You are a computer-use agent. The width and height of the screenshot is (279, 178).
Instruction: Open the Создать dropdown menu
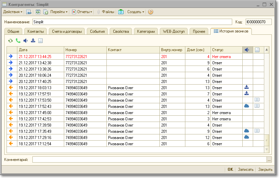click(x=136, y=12)
